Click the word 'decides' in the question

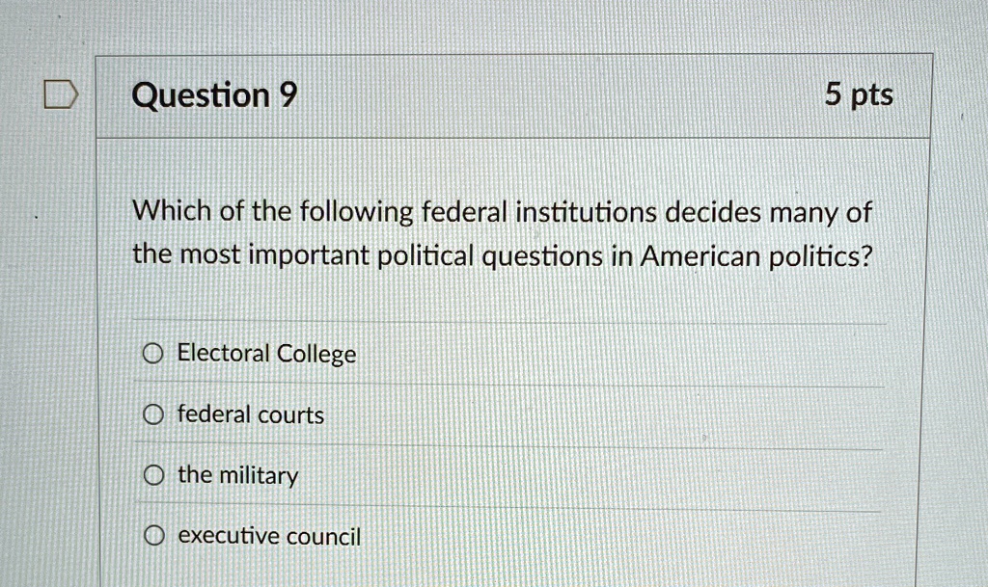tap(713, 213)
